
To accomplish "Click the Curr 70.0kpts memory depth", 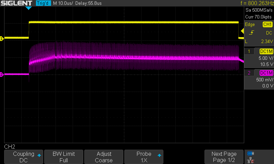I will point(259,17).
